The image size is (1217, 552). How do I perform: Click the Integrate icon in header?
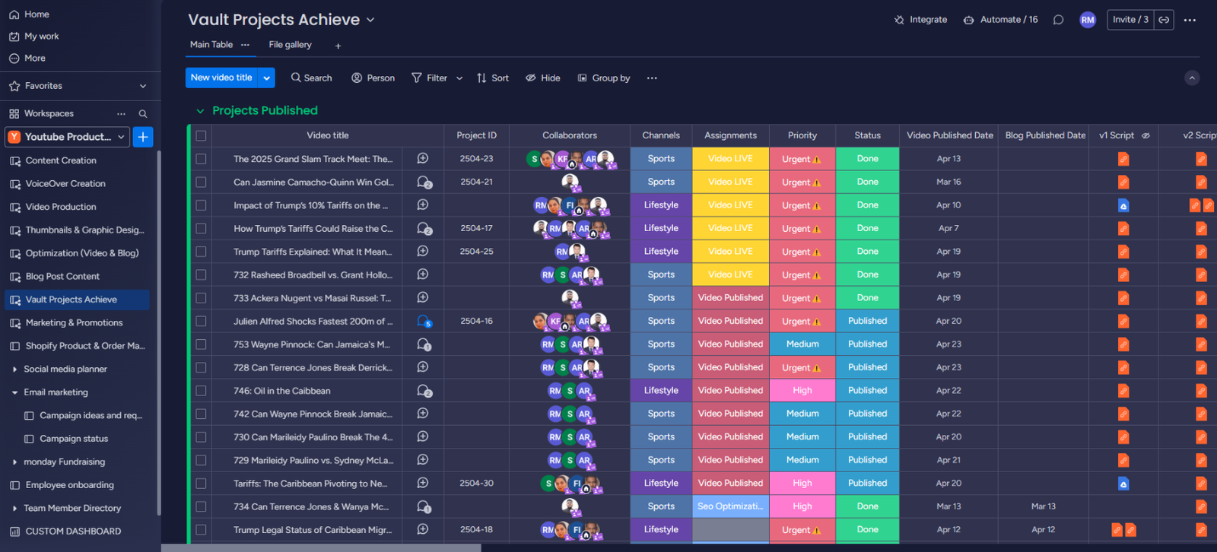(899, 20)
